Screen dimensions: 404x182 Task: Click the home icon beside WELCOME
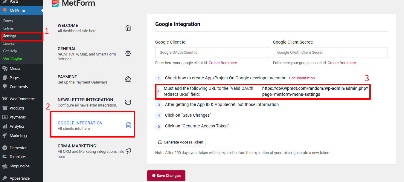(128, 27)
